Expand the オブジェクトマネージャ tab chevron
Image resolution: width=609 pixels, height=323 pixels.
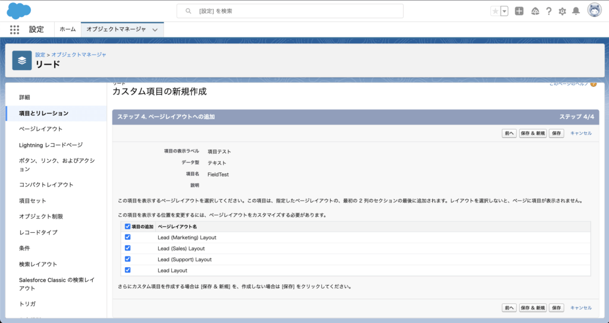(155, 30)
